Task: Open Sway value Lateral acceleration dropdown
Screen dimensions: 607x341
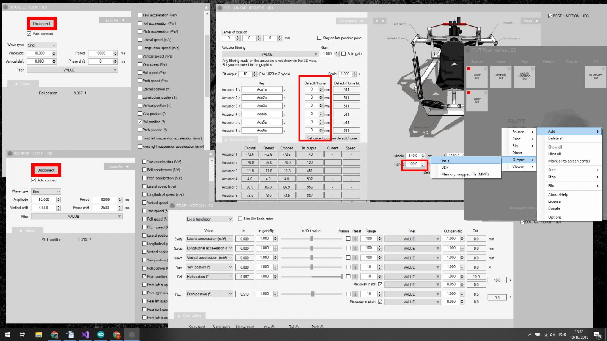Action: [x=209, y=239]
